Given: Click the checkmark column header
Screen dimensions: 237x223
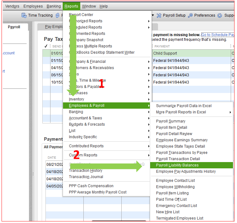Looking at the screenshot, I should click(46, 46).
